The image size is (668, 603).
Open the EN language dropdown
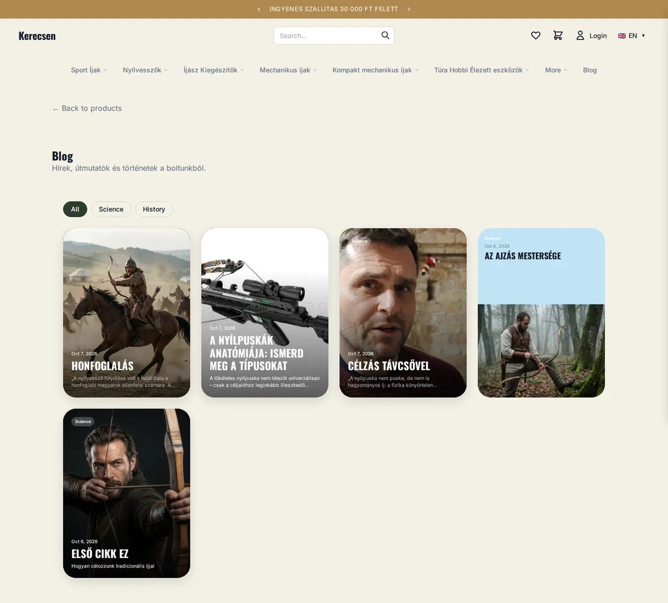[x=631, y=36]
